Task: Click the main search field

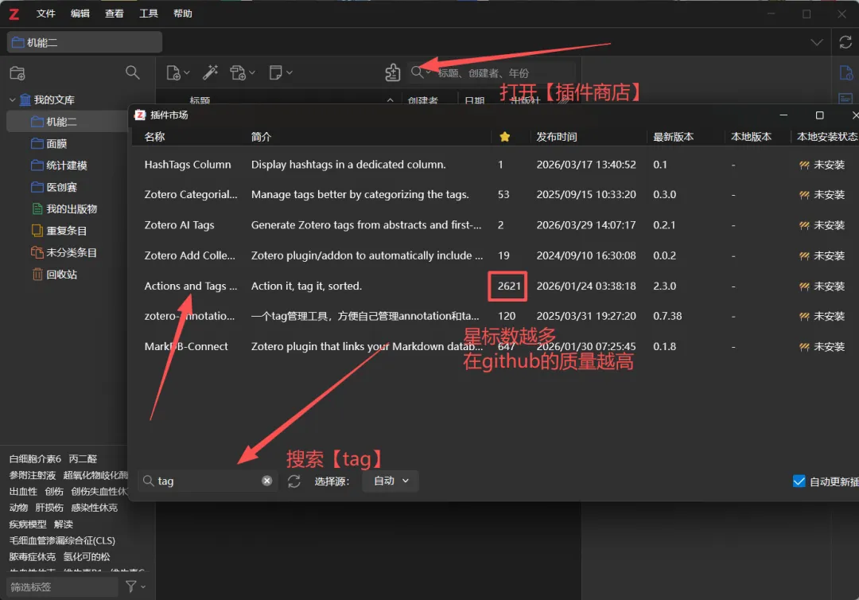Action: [504, 73]
